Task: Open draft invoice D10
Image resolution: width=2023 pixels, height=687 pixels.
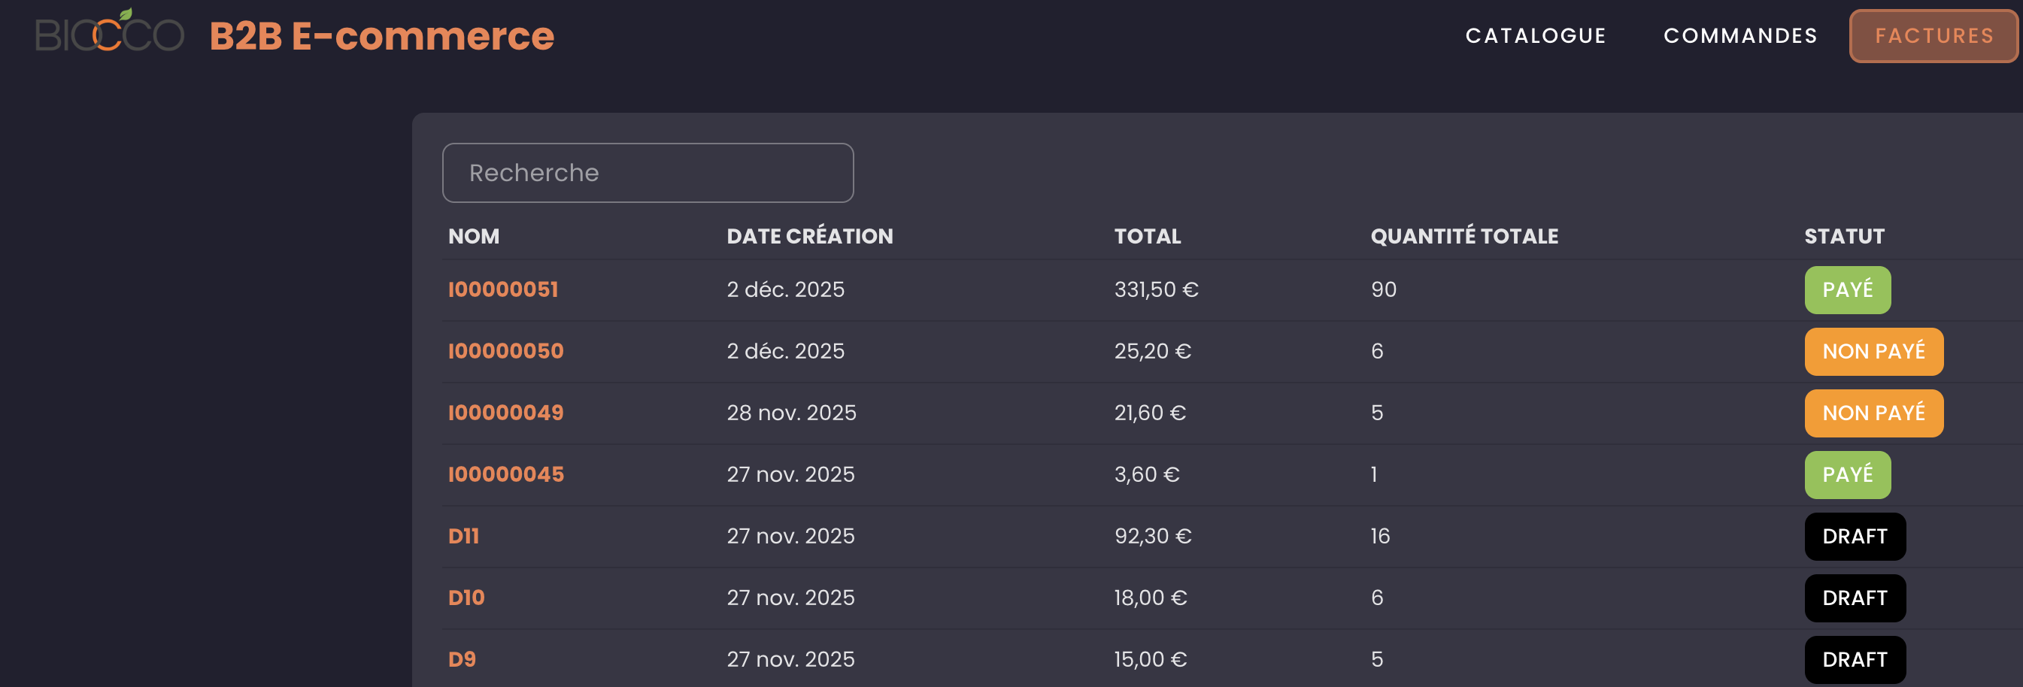Action: (x=466, y=598)
